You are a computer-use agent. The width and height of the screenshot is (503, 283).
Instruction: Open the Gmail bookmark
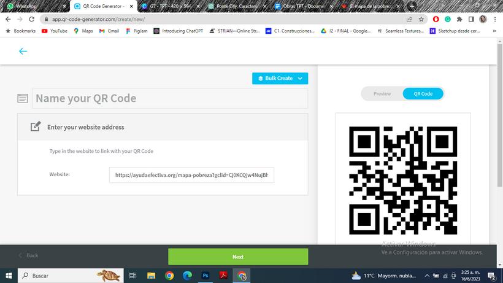(109, 31)
